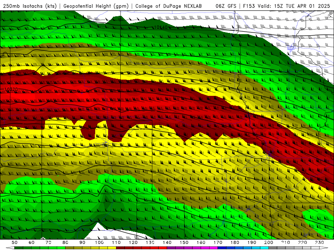This screenshot has height=250, width=334.
Task: Click the left arrow end of the color bar
Action: tap(10, 248)
